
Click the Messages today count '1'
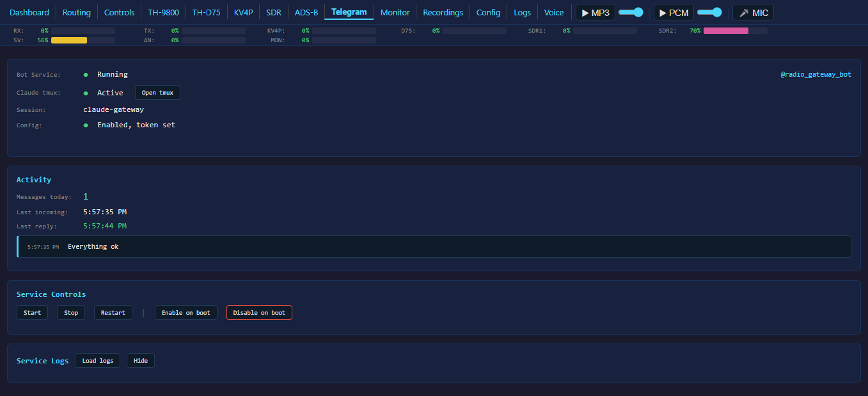tap(86, 197)
